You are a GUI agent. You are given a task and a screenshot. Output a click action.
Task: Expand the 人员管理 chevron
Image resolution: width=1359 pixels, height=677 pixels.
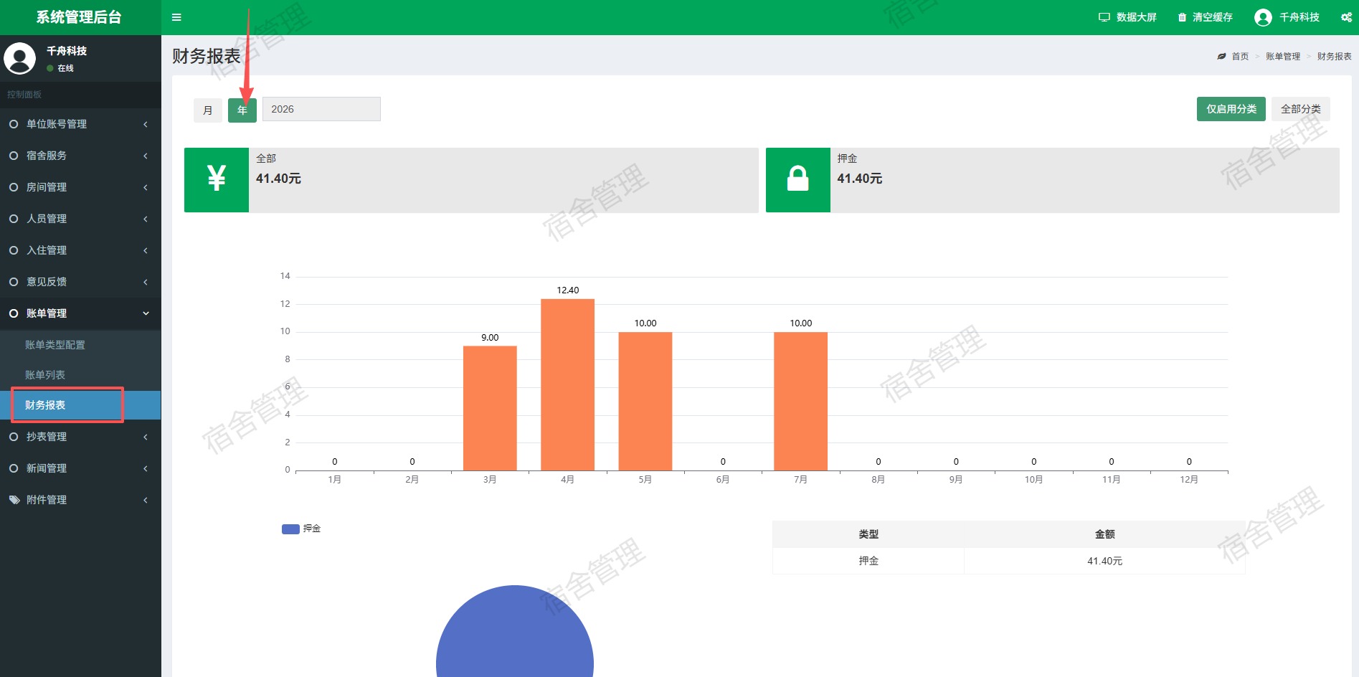[x=146, y=219]
